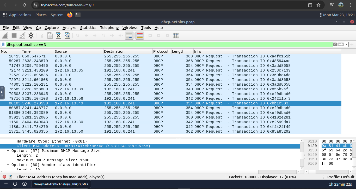356x189 pixels.
Task: Select Hardware type: Ethernet line
Action: tap(52, 141)
